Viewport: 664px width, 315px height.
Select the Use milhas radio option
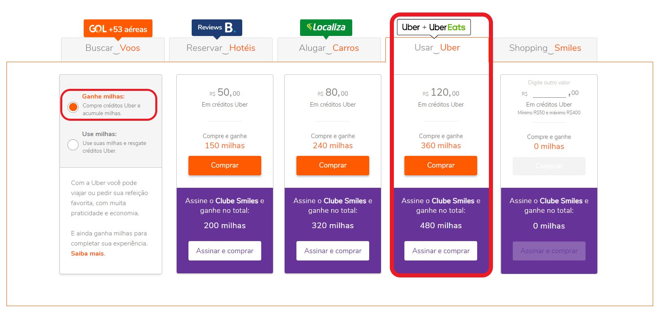(73, 145)
